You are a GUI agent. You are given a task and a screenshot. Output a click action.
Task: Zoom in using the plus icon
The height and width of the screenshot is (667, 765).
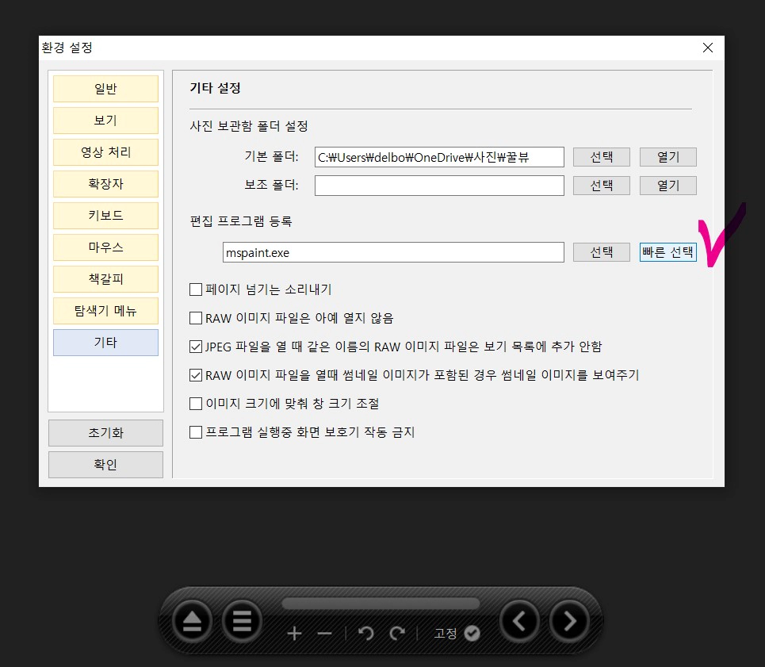(295, 634)
